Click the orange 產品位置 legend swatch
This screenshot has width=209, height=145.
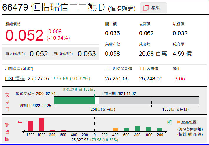click(x=179, y=122)
